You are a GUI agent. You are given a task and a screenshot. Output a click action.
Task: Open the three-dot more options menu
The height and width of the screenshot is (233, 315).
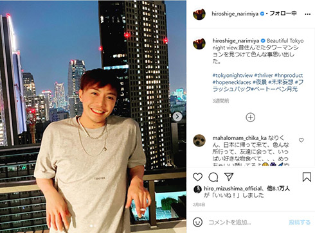[x=307, y=14]
